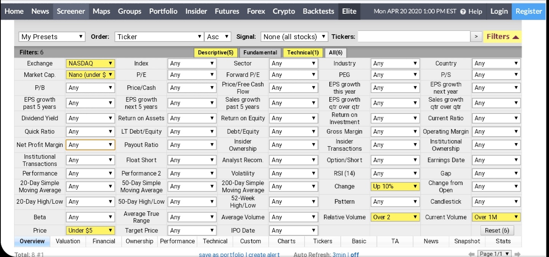Viewport: 549px width, 257px height.
Task: Set auto refresh to 3min
Action: point(339,254)
